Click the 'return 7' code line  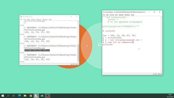pos(113,20)
